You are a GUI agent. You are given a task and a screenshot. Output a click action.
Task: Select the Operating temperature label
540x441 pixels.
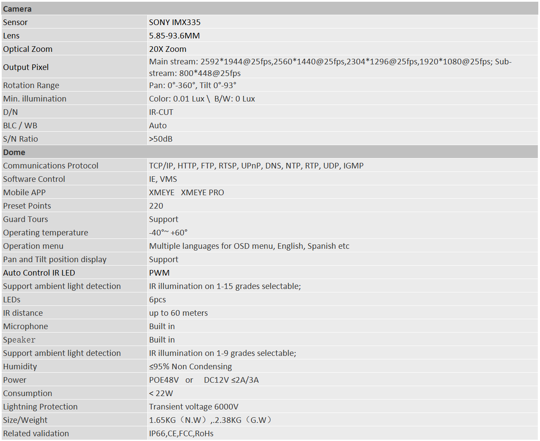pos(45,232)
